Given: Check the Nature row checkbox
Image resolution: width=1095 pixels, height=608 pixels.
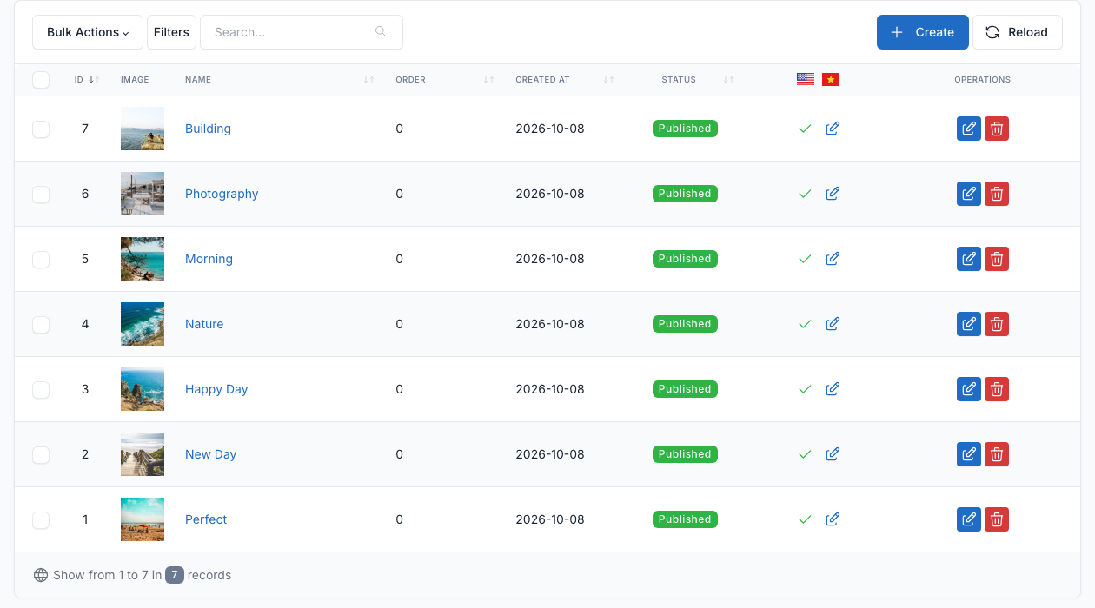Looking at the screenshot, I should 41,325.
